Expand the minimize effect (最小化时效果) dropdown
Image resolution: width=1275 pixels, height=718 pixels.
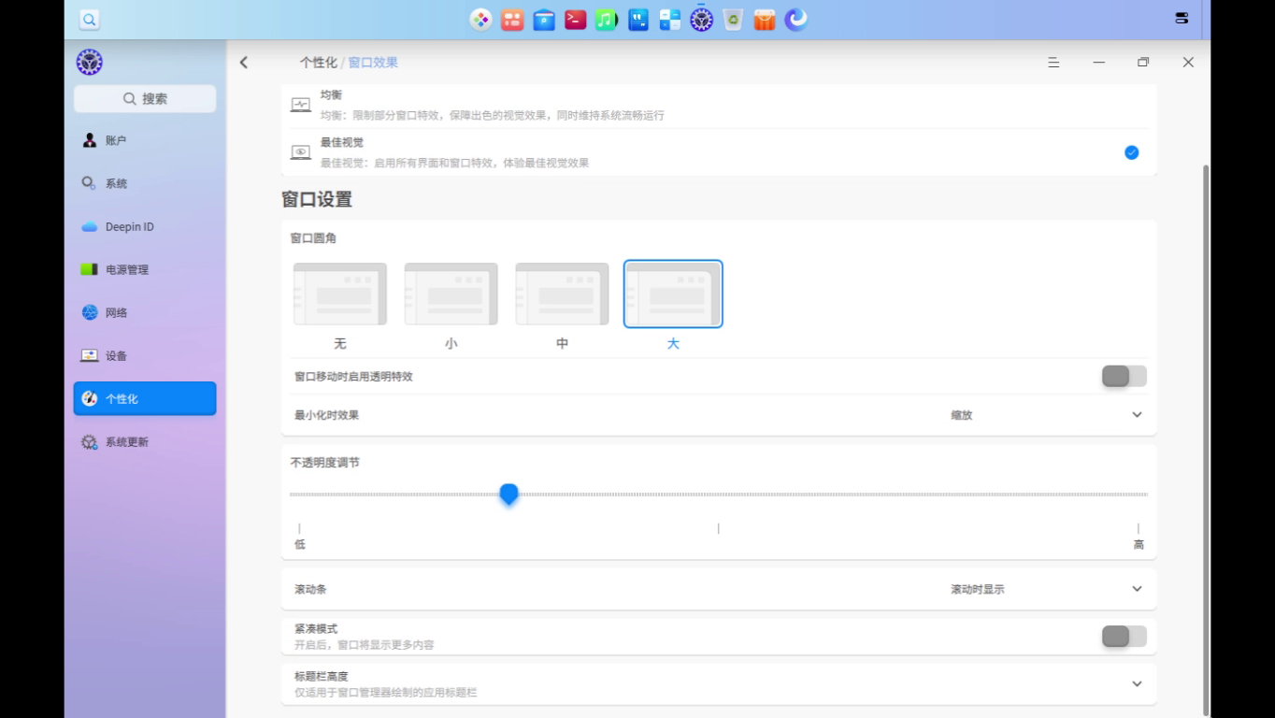1137,414
